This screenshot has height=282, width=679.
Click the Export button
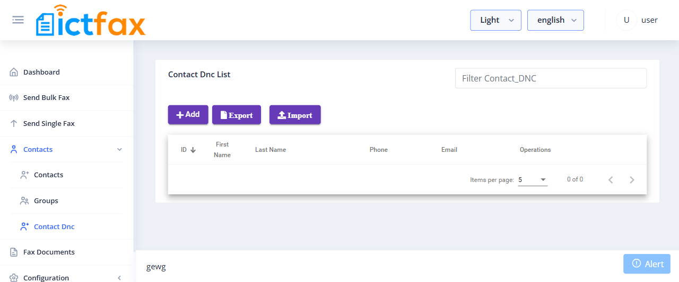(237, 115)
